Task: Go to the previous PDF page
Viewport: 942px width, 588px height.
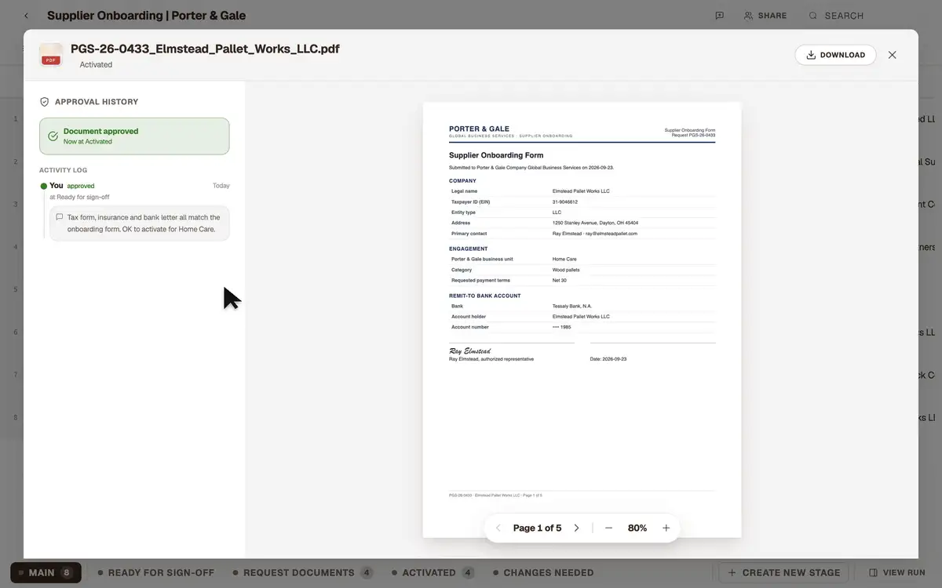Action: (x=498, y=528)
